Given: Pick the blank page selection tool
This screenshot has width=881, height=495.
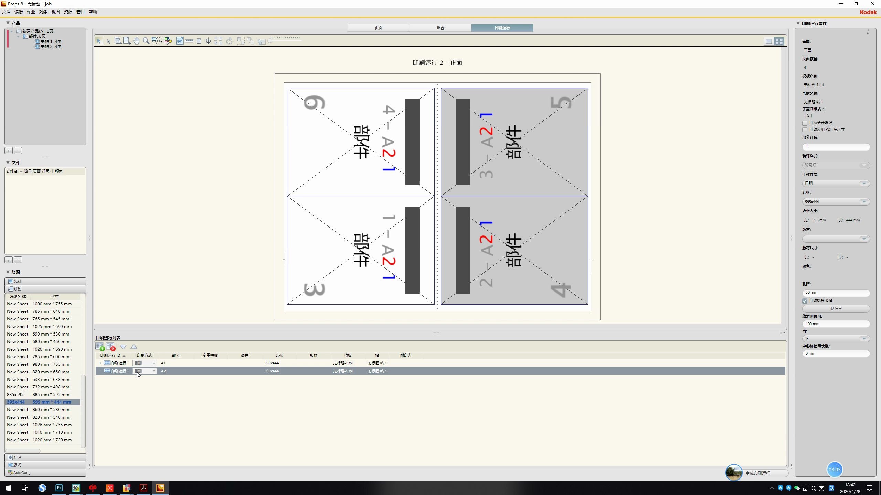Looking at the screenshot, I should (127, 41).
